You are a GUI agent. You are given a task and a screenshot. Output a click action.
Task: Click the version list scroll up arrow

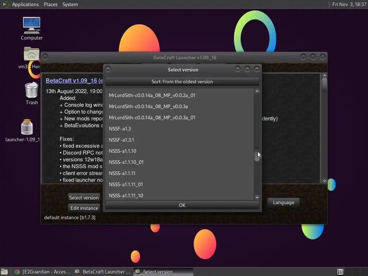tap(257, 91)
